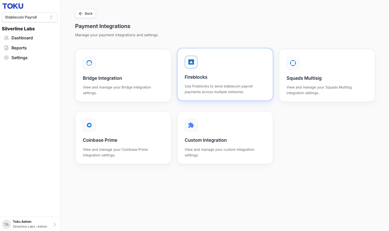
Task: Click the Back button
Action: click(x=85, y=14)
